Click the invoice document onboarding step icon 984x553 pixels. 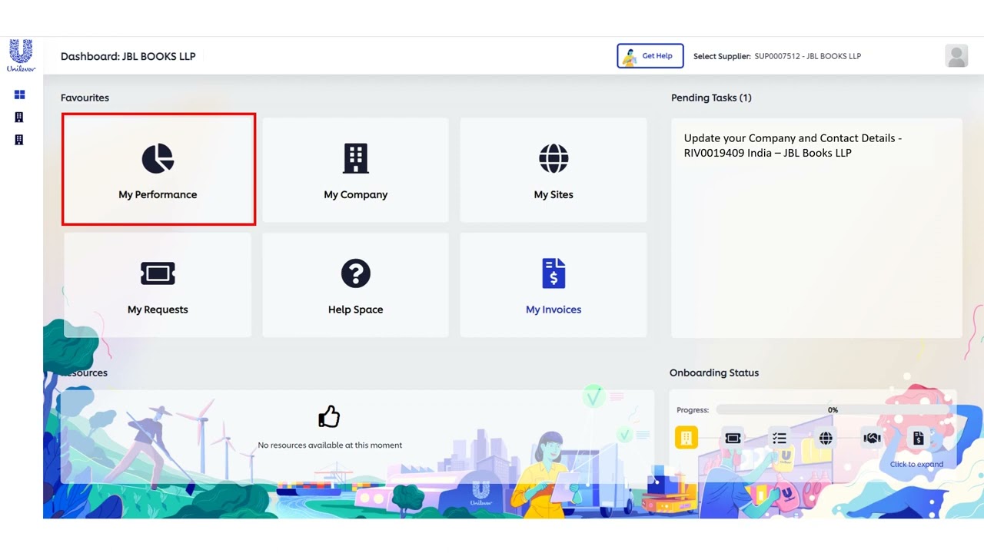(918, 438)
